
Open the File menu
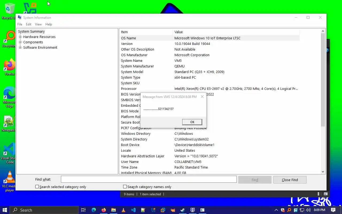[20, 24]
